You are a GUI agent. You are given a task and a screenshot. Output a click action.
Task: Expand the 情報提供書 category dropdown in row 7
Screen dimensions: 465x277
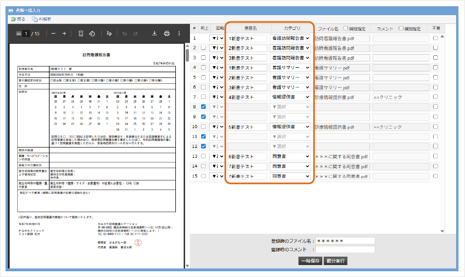(290, 97)
